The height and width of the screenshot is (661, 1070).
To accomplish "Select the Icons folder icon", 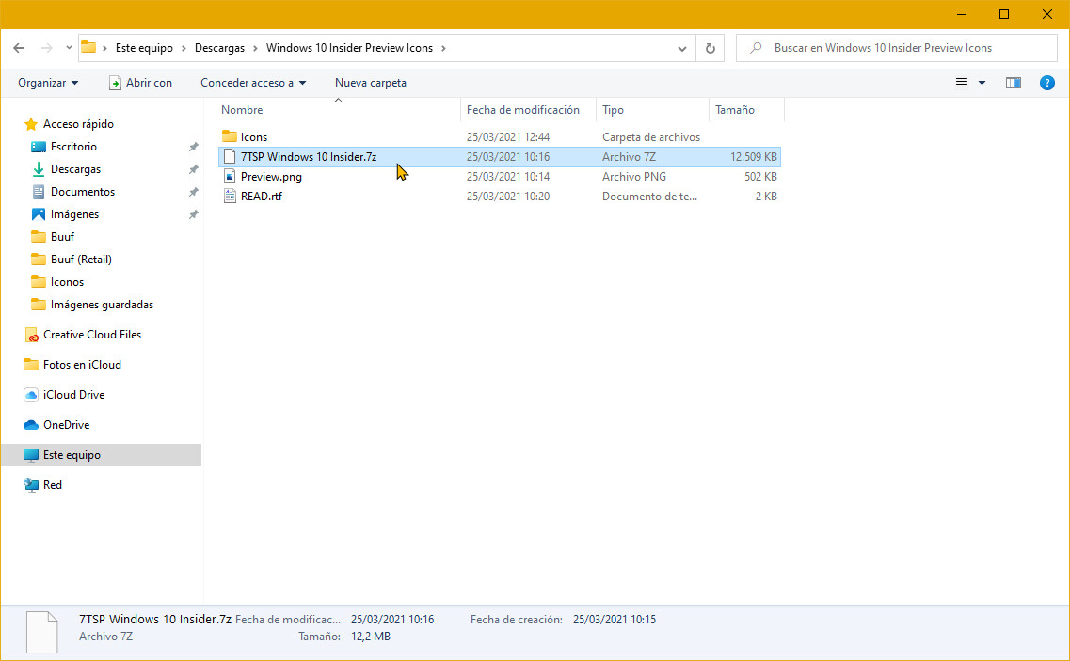I will click(230, 136).
